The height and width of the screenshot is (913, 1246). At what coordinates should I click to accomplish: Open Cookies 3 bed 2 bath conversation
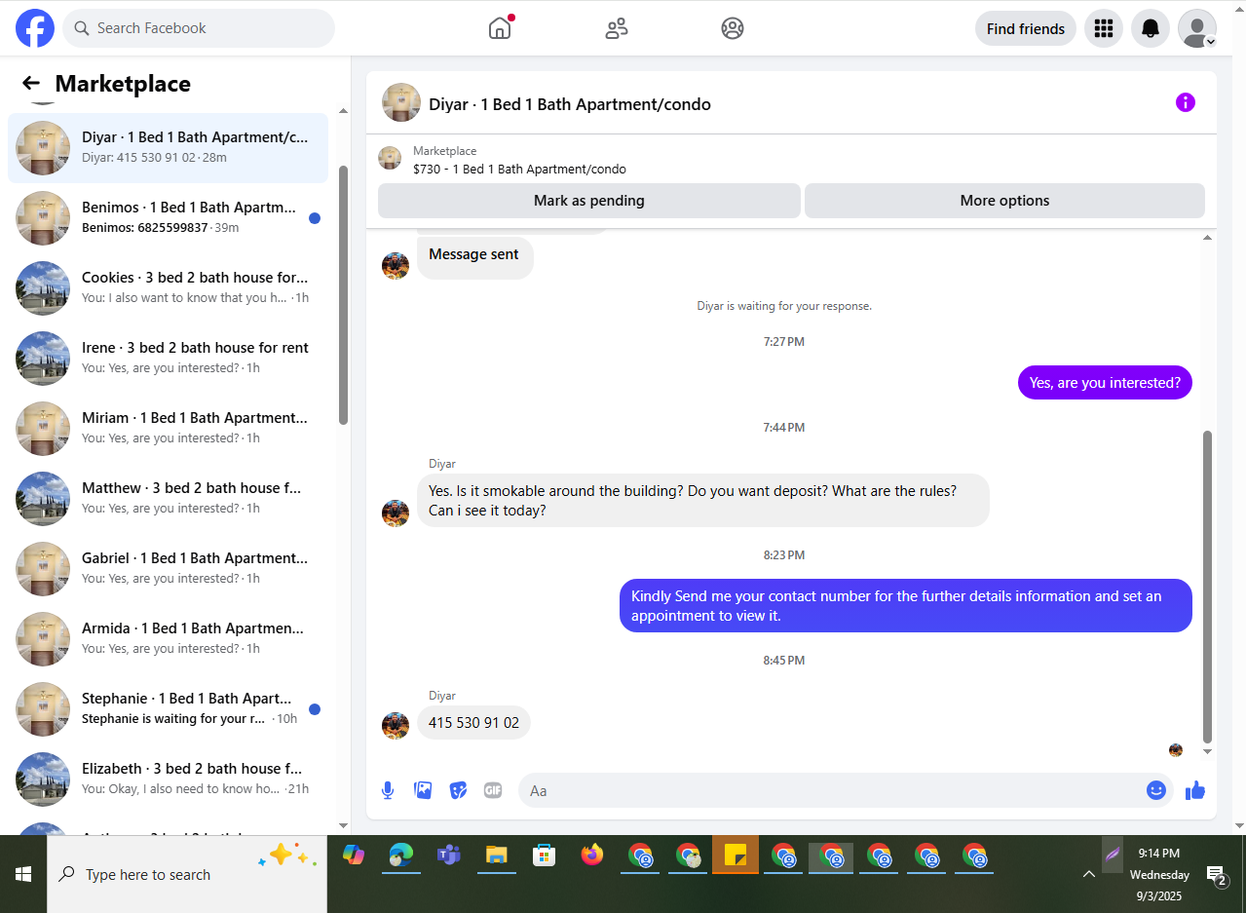coord(168,288)
